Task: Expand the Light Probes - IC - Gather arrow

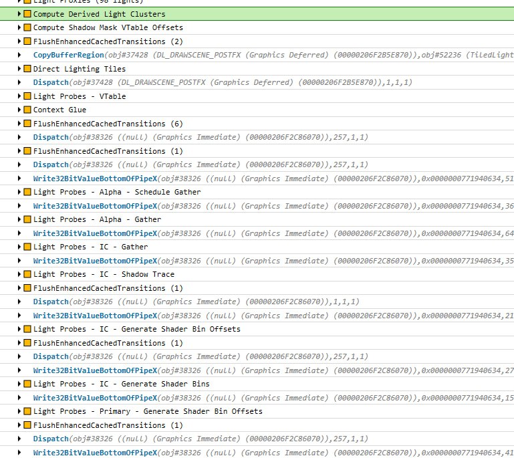Action: coord(19,247)
